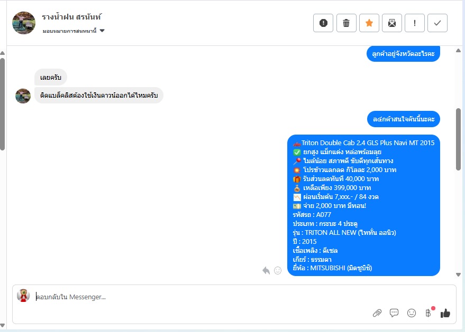This screenshot has width=465, height=332.
Task: Click the customer name in header
Action: 71,17
